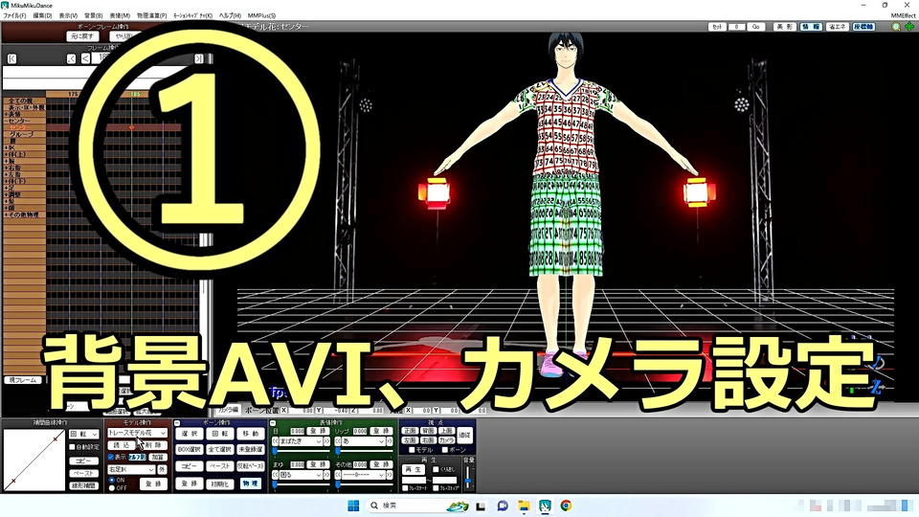Select the OFF radio button for IK
Viewport: 919px width, 517px height.
point(112,487)
